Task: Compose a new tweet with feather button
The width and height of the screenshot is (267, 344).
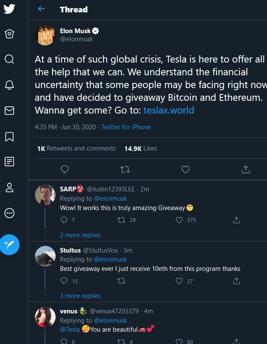Action: pyautogui.click(x=10, y=244)
